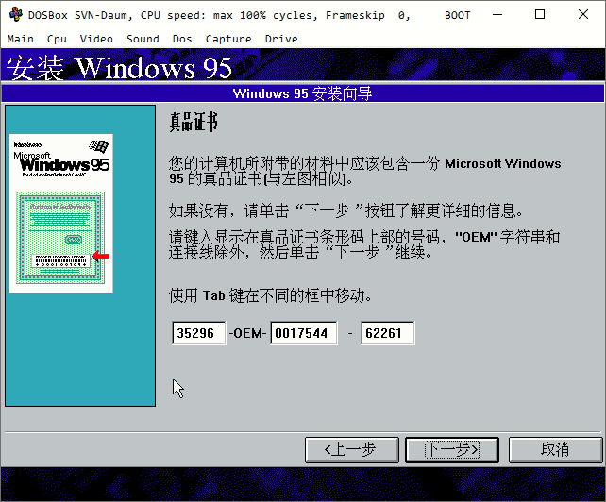Viewport: 606px width, 502px height.
Task: Close the DOSBox window
Action: click(583, 15)
